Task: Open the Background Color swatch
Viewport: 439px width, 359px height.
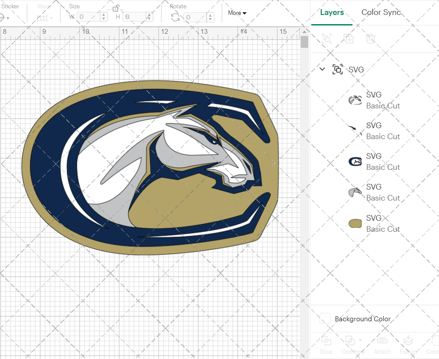Action: [325, 319]
